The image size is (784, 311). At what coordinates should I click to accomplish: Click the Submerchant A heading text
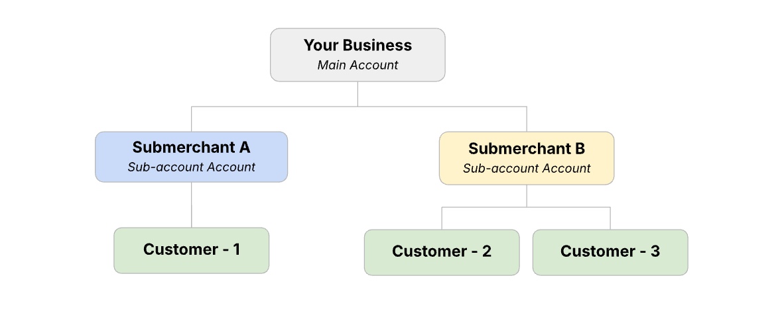coord(191,148)
